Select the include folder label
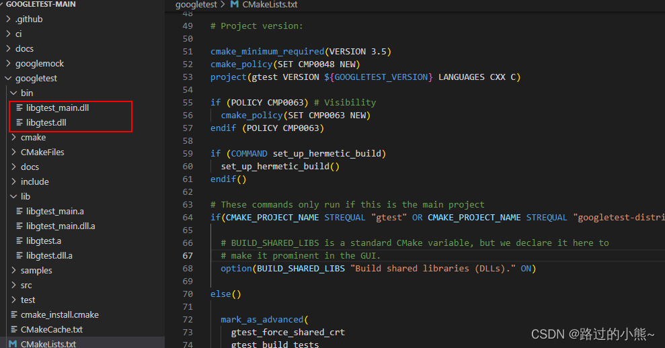Viewport: 665px width, 348px height. coord(35,181)
